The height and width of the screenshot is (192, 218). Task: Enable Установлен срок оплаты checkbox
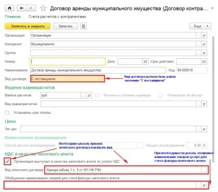[7, 113]
